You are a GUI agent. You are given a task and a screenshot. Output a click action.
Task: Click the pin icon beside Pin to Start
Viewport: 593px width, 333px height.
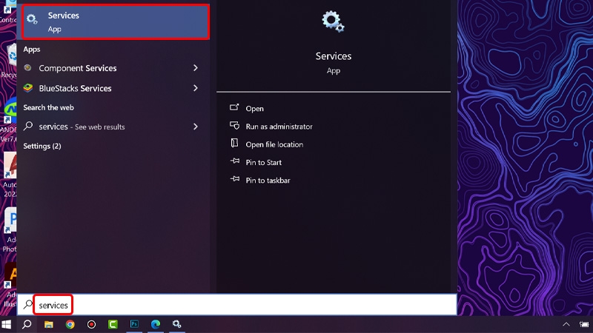pyautogui.click(x=235, y=161)
